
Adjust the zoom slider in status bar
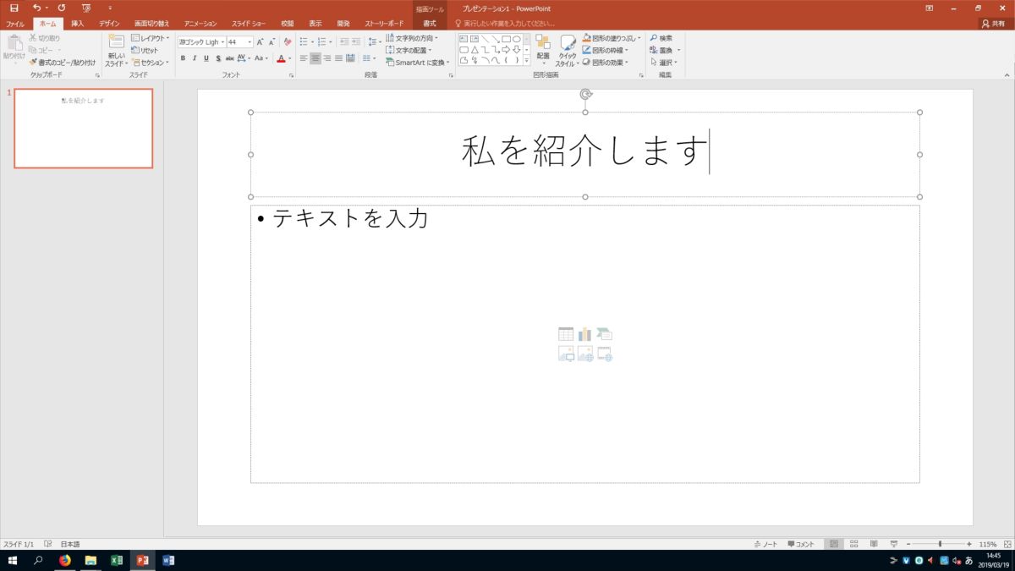[x=940, y=544]
